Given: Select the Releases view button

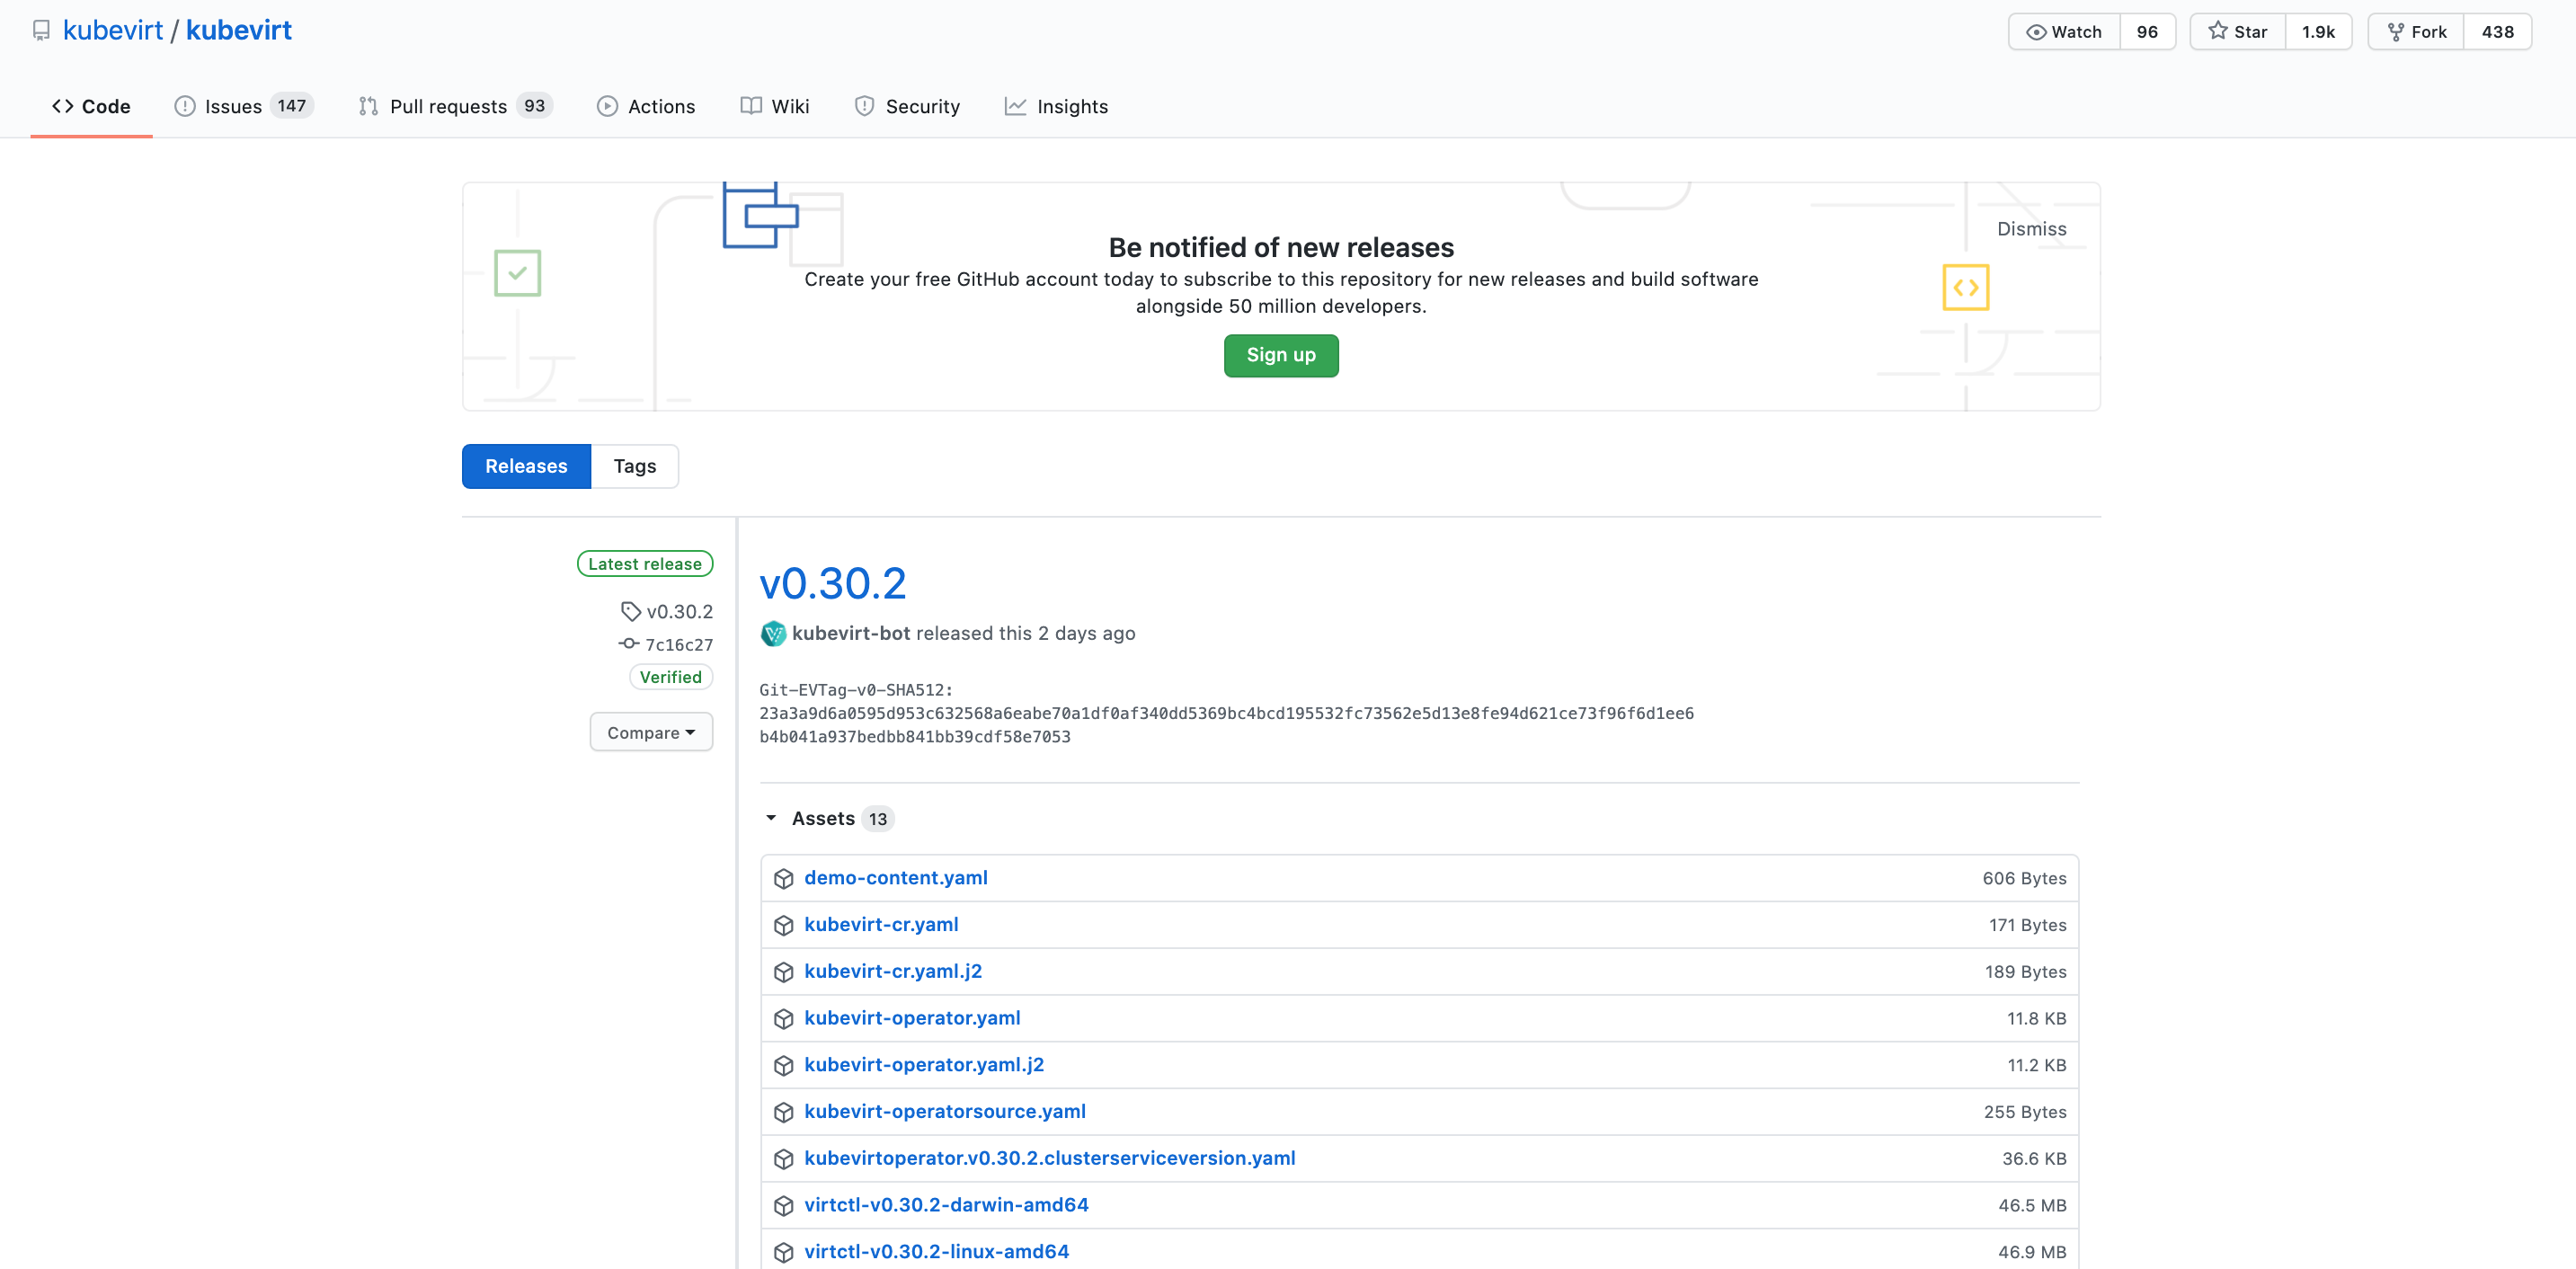Looking at the screenshot, I should (x=526, y=466).
